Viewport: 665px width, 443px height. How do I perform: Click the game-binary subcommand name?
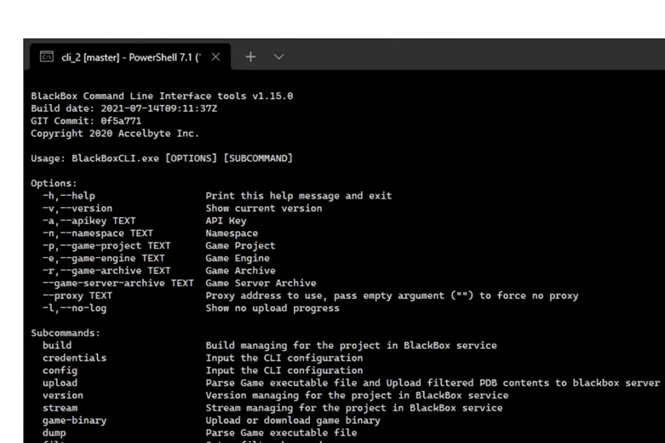[74, 420]
